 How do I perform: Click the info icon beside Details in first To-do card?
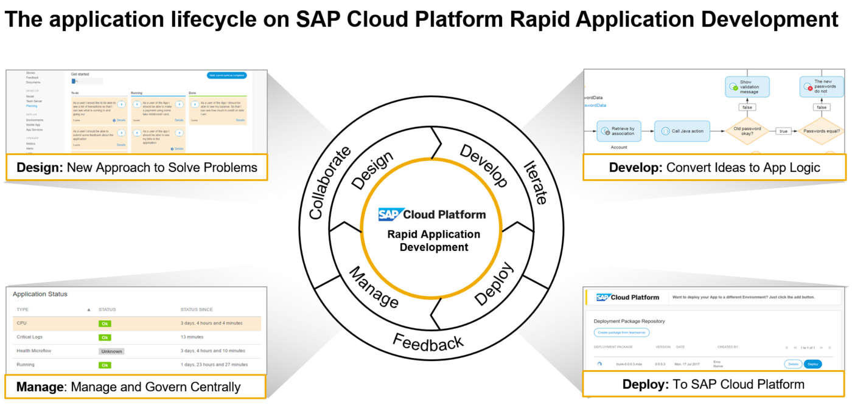coord(114,120)
